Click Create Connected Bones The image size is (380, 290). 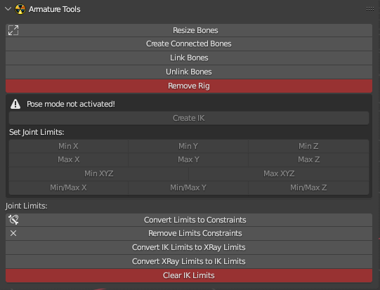[189, 44]
